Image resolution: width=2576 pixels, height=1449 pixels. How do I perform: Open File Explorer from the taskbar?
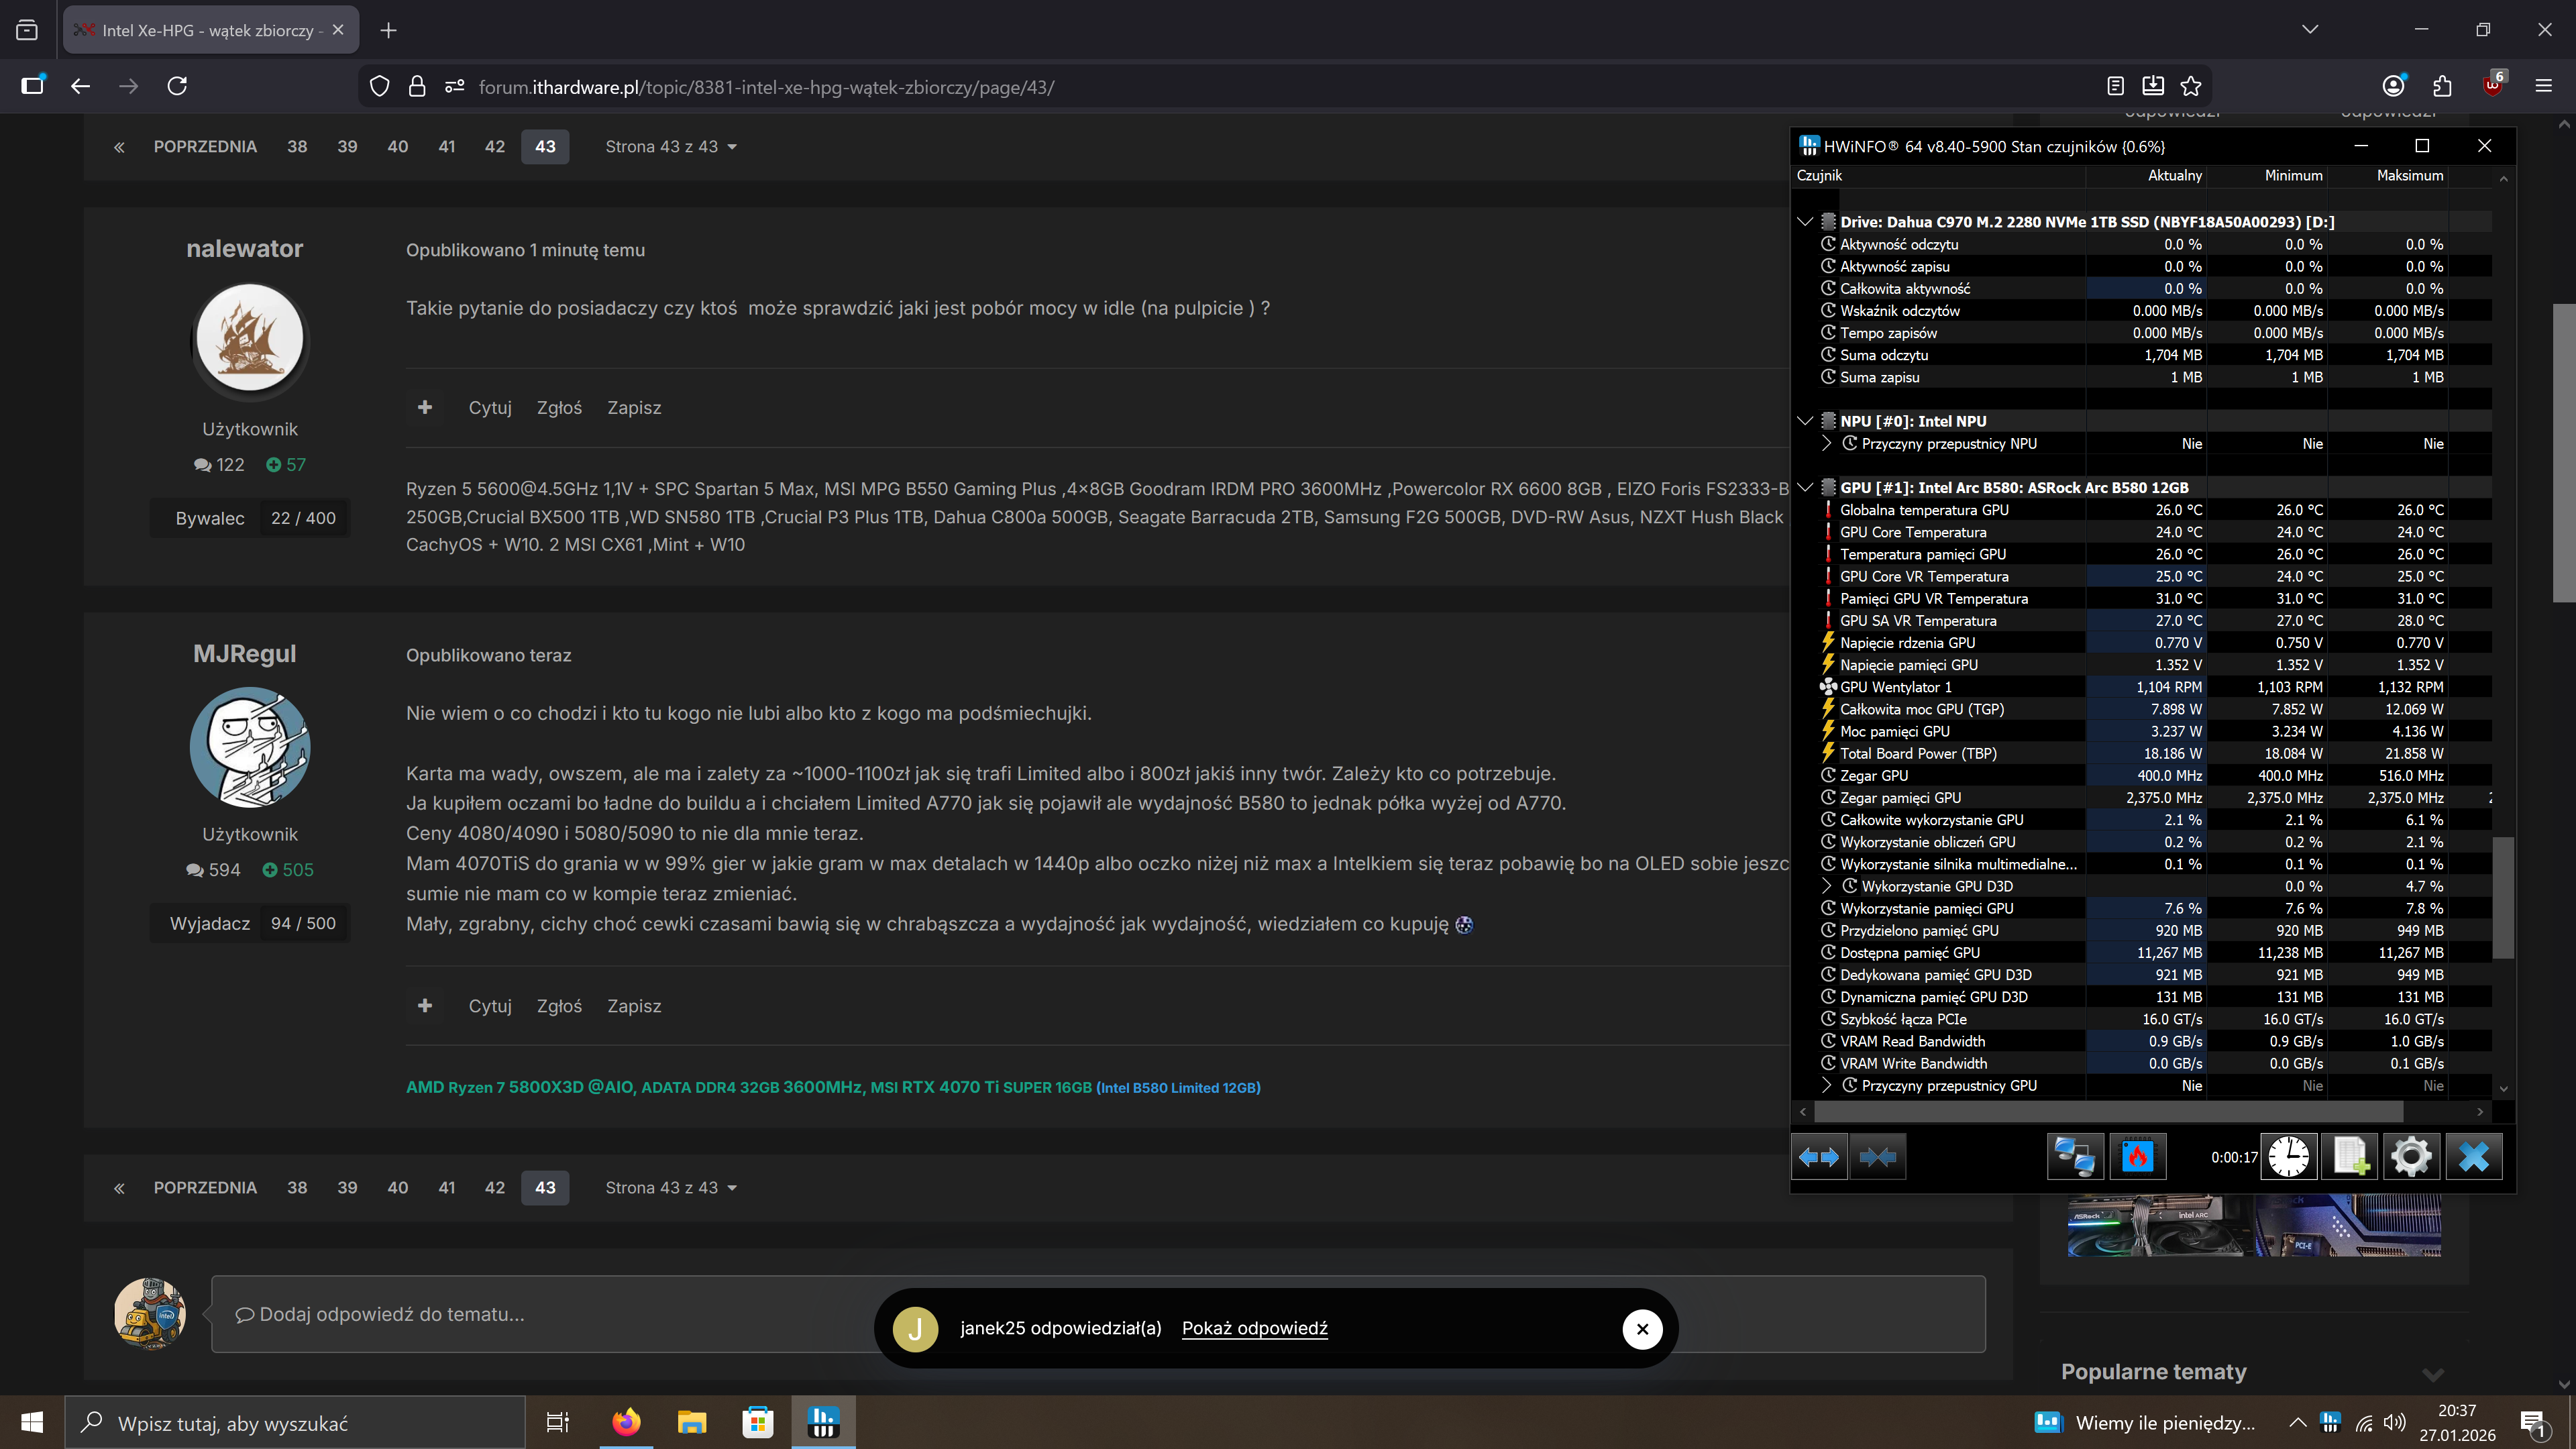click(692, 1422)
